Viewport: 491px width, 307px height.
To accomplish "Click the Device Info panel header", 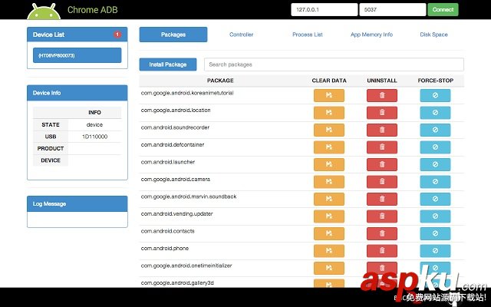I will 77,93.
